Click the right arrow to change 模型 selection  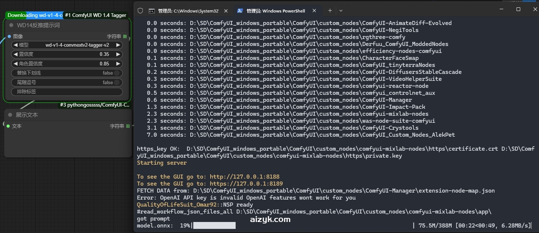coord(118,45)
